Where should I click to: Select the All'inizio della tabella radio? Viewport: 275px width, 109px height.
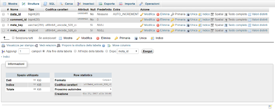coord(75,51)
